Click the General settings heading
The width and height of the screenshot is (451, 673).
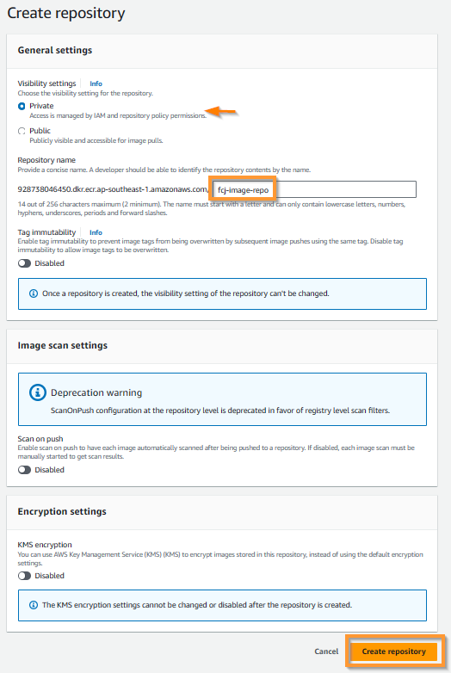coord(55,50)
